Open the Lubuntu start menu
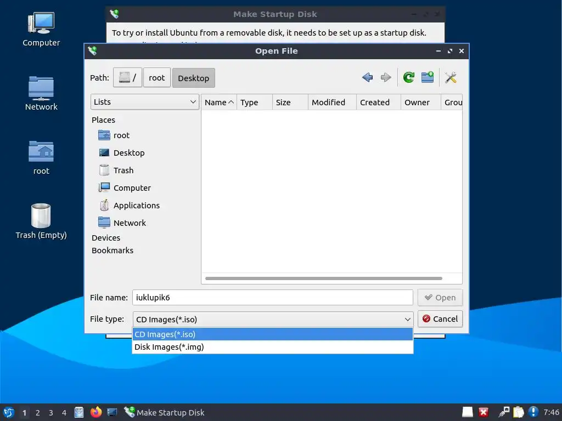This screenshot has width=562, height=421. pos(8,412)
